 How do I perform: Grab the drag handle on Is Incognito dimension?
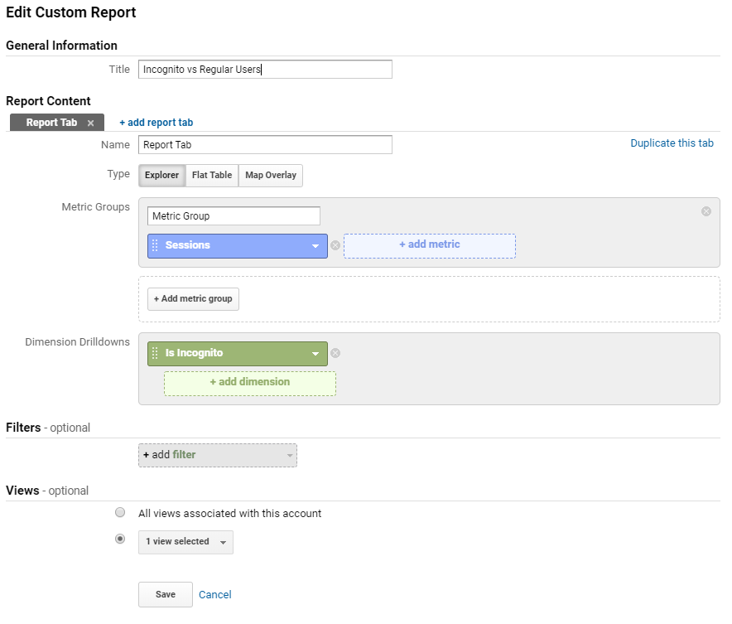point(155,353)
